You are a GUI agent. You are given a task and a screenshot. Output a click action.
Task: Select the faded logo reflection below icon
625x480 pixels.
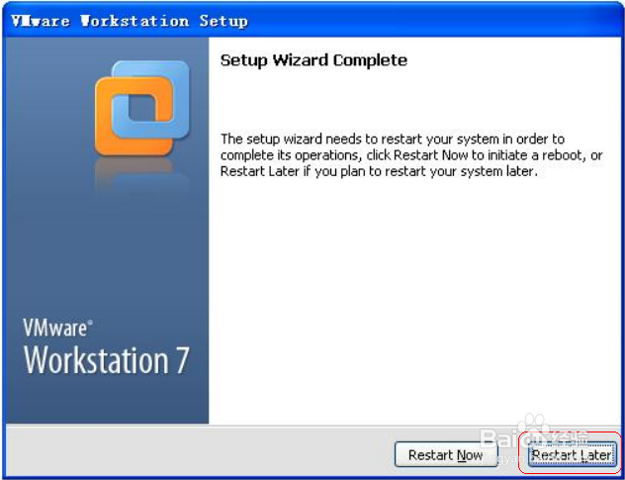141,175
